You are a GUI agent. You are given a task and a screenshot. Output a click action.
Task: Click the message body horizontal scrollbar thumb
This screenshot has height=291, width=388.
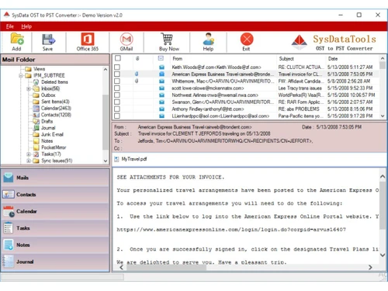(167, 268)
